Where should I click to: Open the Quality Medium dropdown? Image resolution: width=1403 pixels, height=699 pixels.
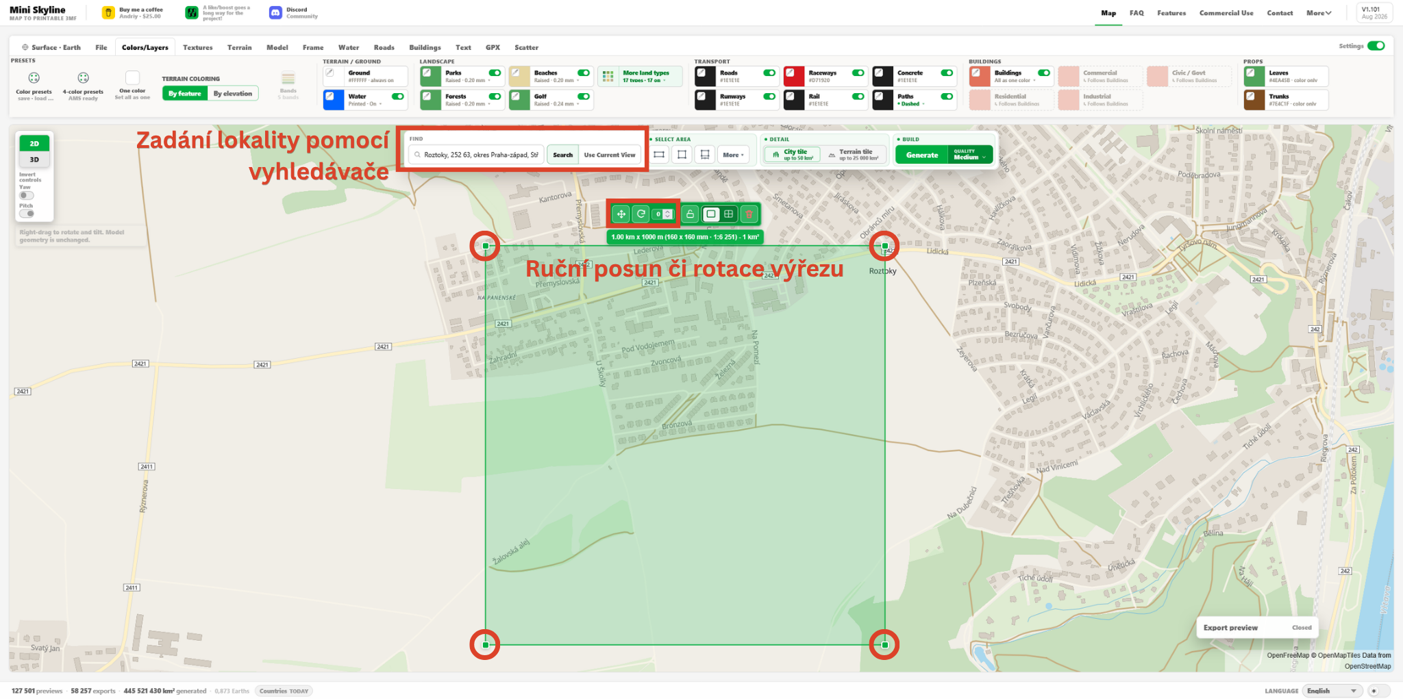coord(969,155)
